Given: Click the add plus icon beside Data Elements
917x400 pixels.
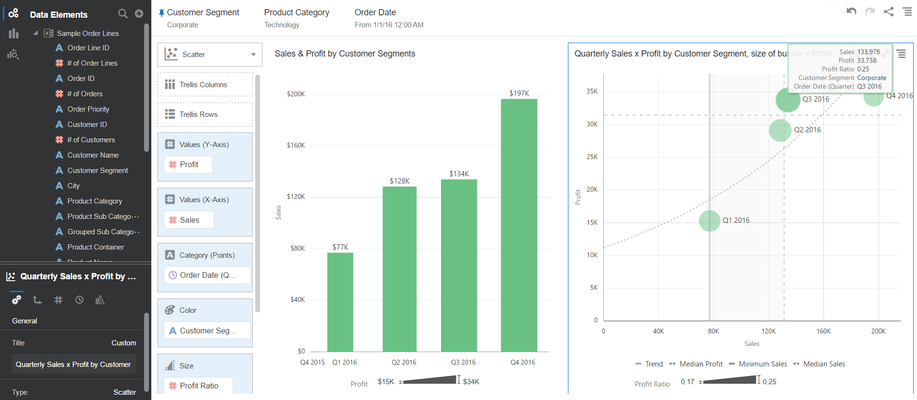Looking at the screenshot, I should (x=139, y=14).
